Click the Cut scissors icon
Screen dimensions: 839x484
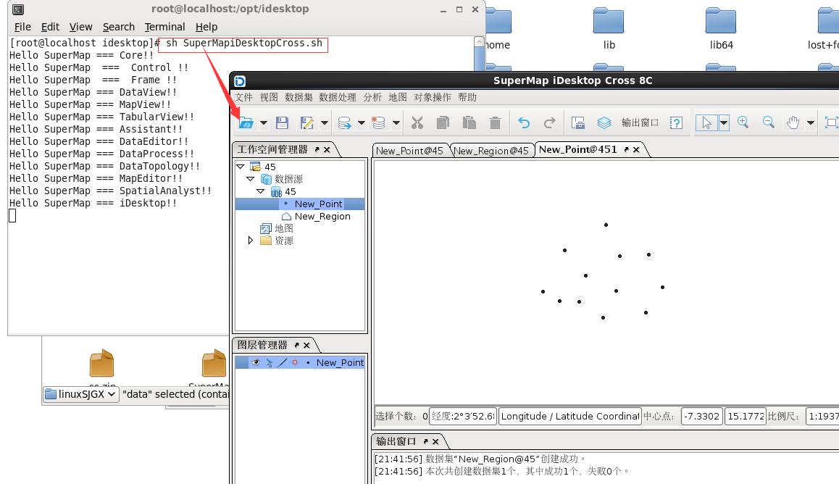click(x=417, y=122)
